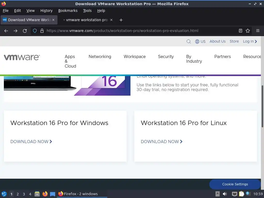The image size is (264, 198).
Task: Click the update notifier tray icon
Action: click(248, 194)
